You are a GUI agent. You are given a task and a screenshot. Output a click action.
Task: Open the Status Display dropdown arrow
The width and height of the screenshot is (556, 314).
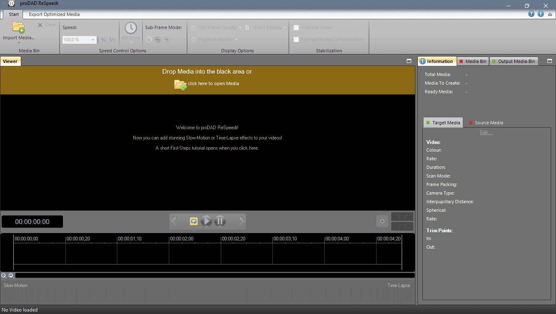285,28
